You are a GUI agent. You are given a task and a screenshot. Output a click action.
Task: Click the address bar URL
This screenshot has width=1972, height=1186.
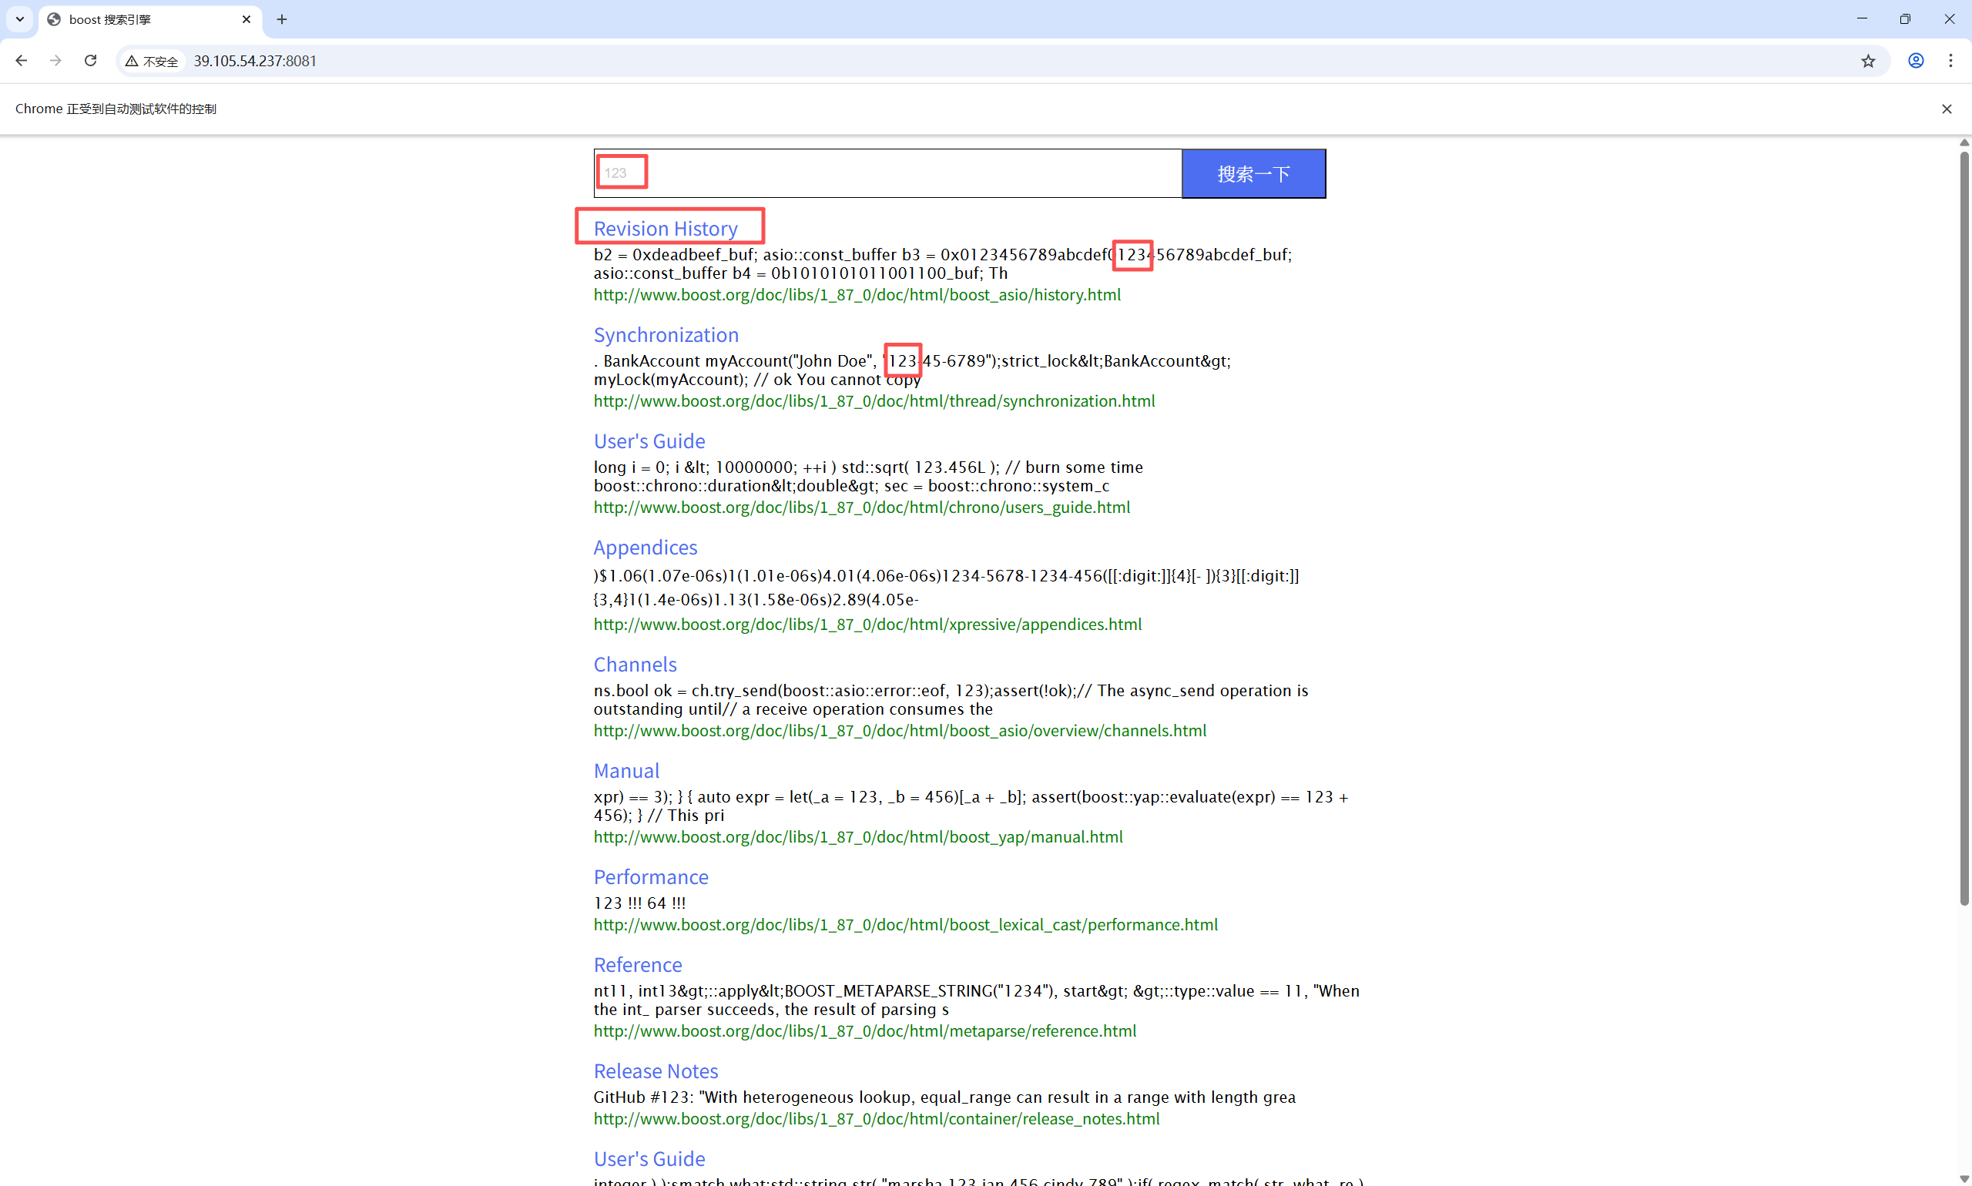(255, 61)
